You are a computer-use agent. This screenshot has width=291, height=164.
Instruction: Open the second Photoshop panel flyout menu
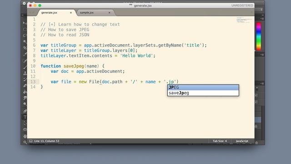pos(262,55)
